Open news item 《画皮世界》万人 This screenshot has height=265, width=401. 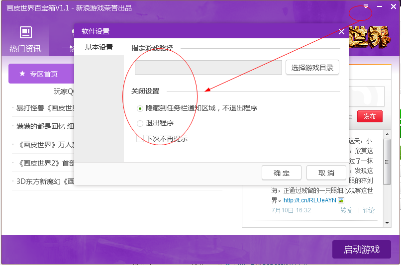[47, 145]
